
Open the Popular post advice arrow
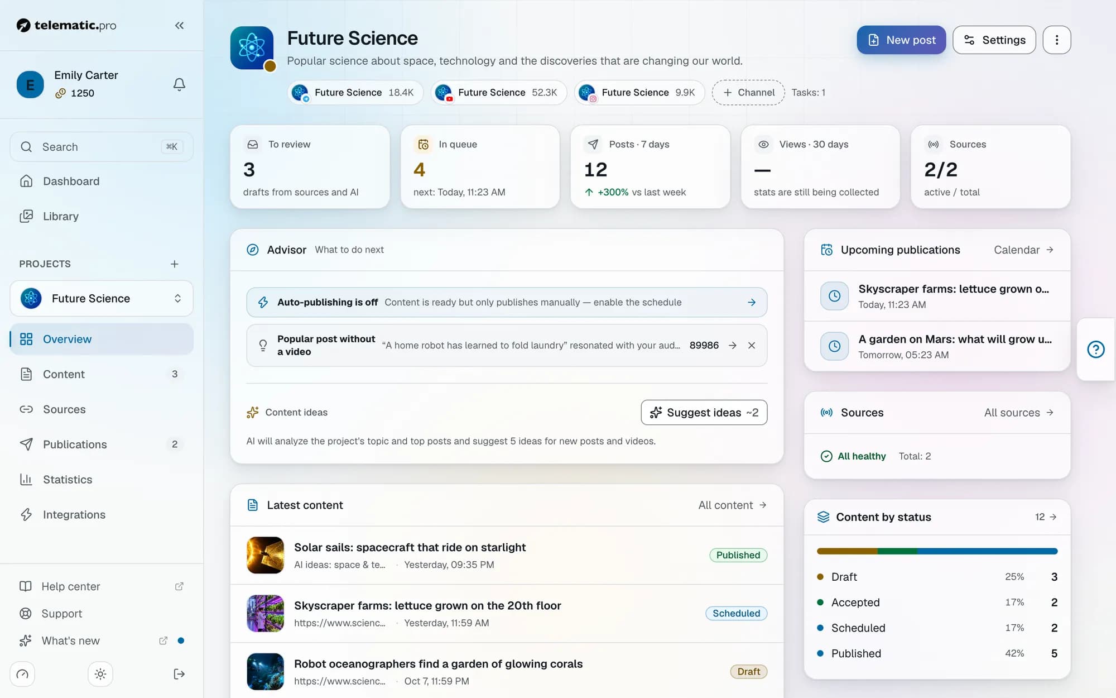tap(733, 346)
